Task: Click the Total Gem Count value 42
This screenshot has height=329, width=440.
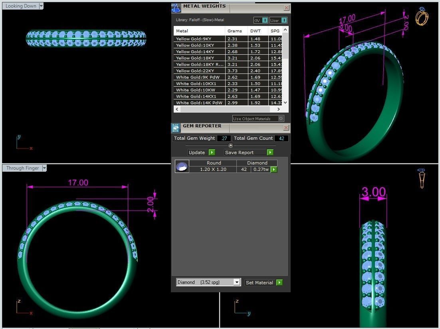Action: (281, 139)
